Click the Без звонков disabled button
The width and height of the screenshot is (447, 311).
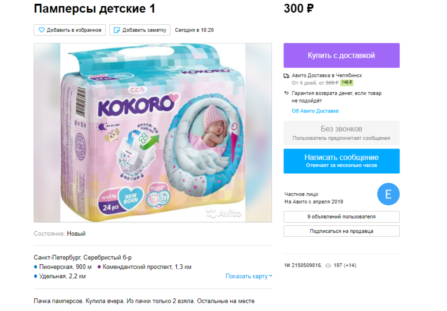341,133
